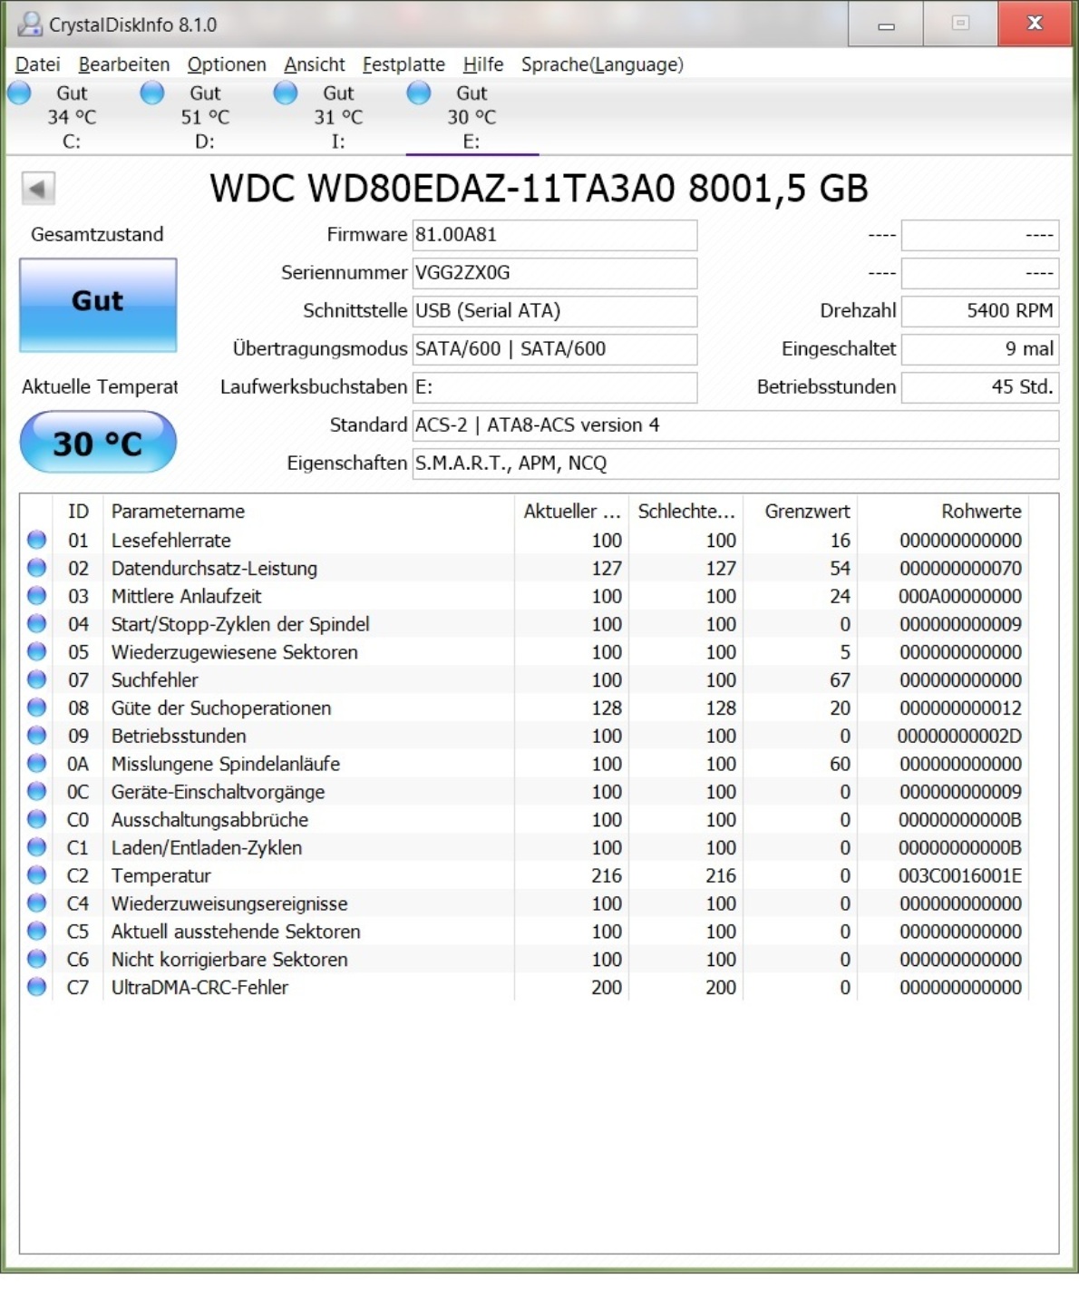Click the Rohwerte column header
The image size is (1079, 1289).
point(943,511)
